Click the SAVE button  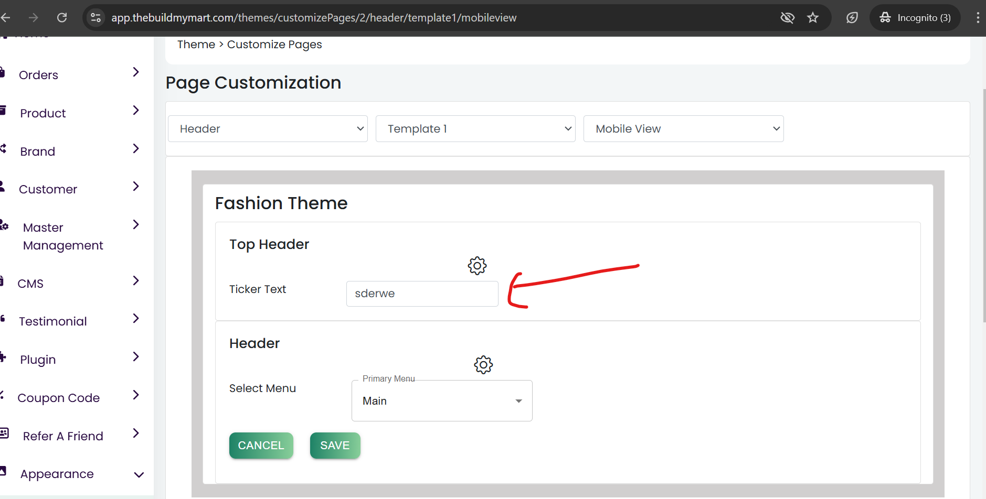335,446
